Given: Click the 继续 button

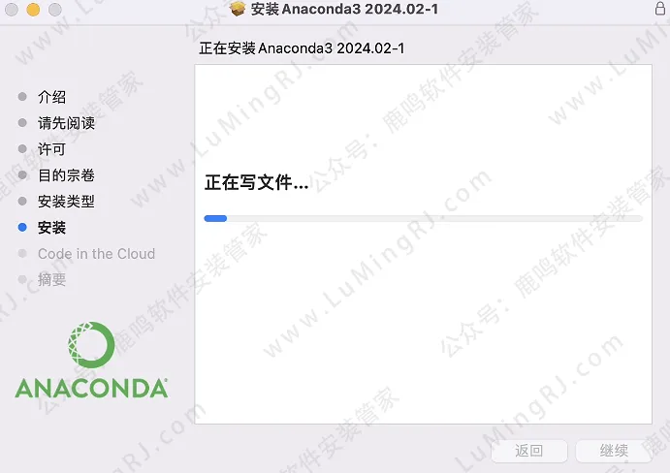Looking at the screenshot, I should click(x=614, y=451).
